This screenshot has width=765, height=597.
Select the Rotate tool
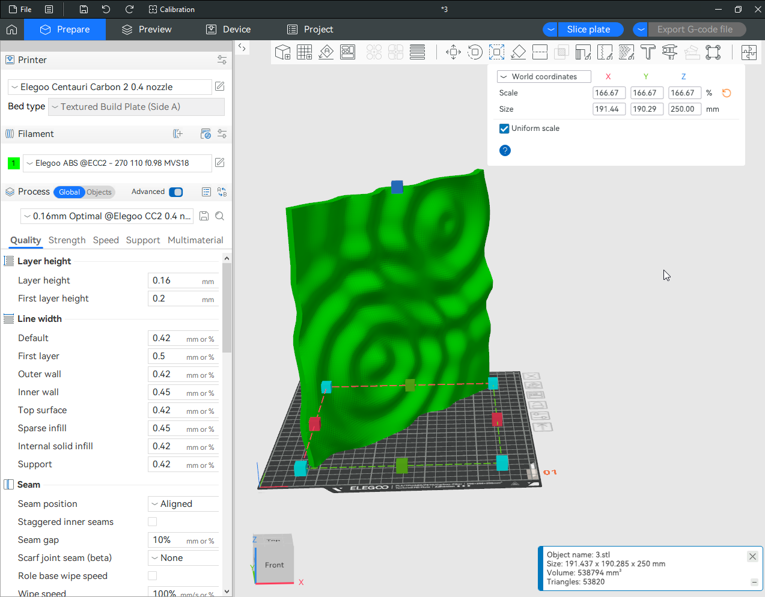(475, 52)
